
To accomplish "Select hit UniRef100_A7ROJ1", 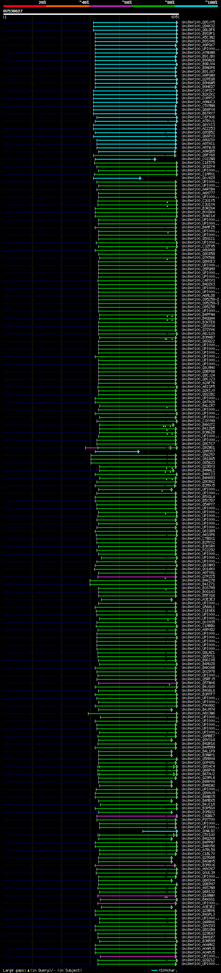I will [198, 121].
